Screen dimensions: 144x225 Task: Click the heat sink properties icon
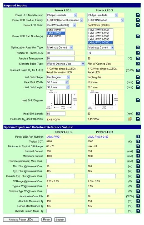point(130,119)
